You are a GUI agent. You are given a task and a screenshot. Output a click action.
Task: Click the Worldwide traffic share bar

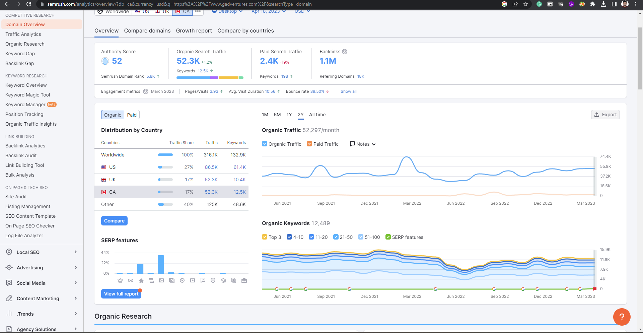(x=165, y=155)
